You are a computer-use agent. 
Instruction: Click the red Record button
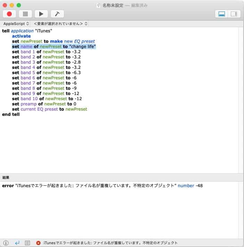tap(9, 14)
